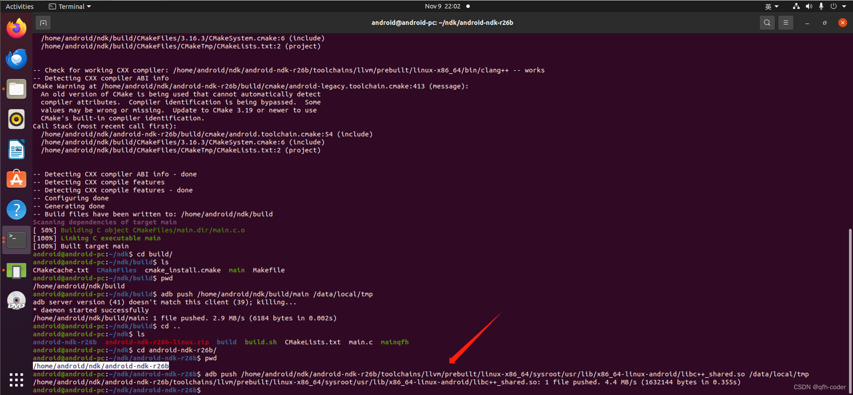Click the Makefile entry in listing
This screenshot has height=395, width=853.
[x=269, y=270]
